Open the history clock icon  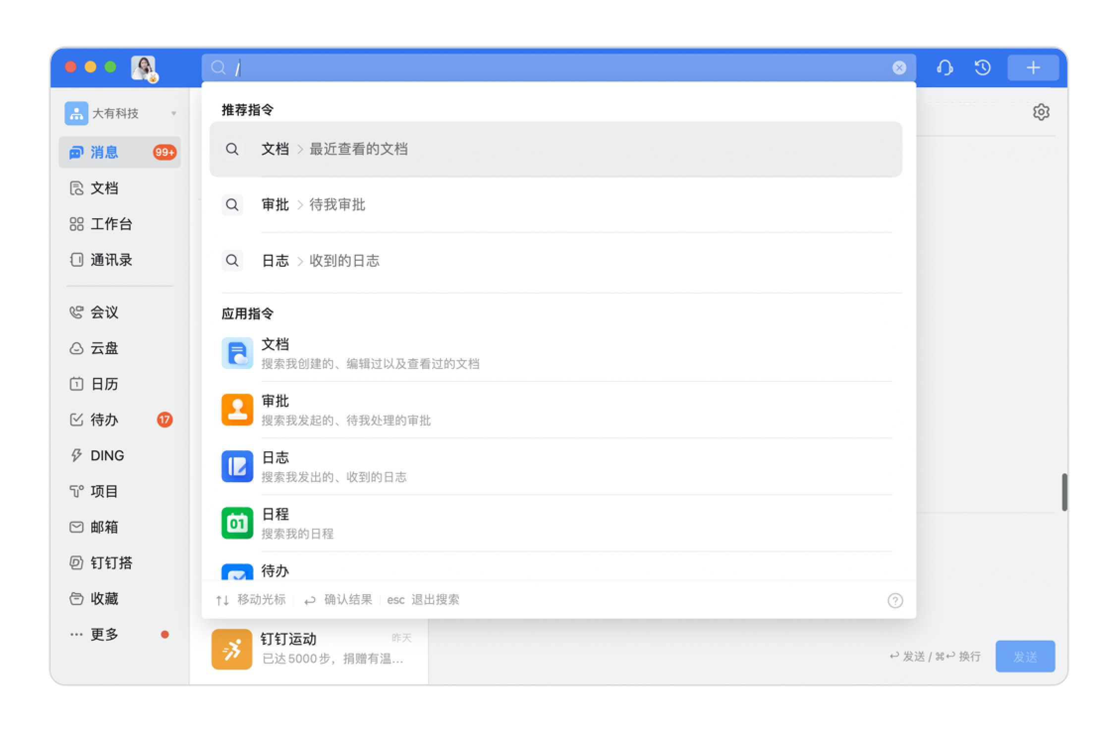coord(983,67)
